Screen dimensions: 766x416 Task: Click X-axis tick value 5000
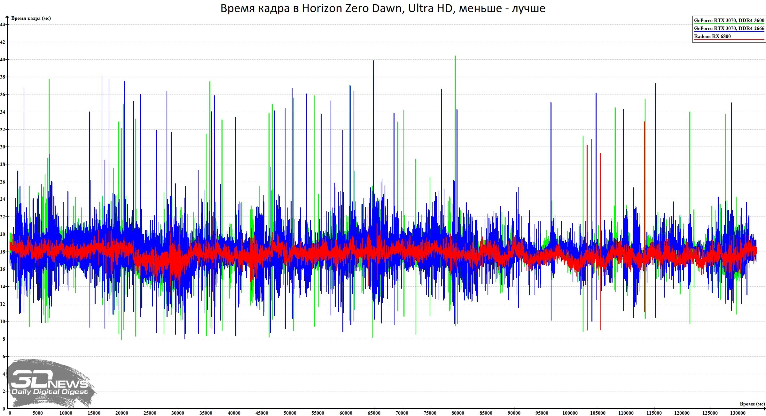click(38, 413)
